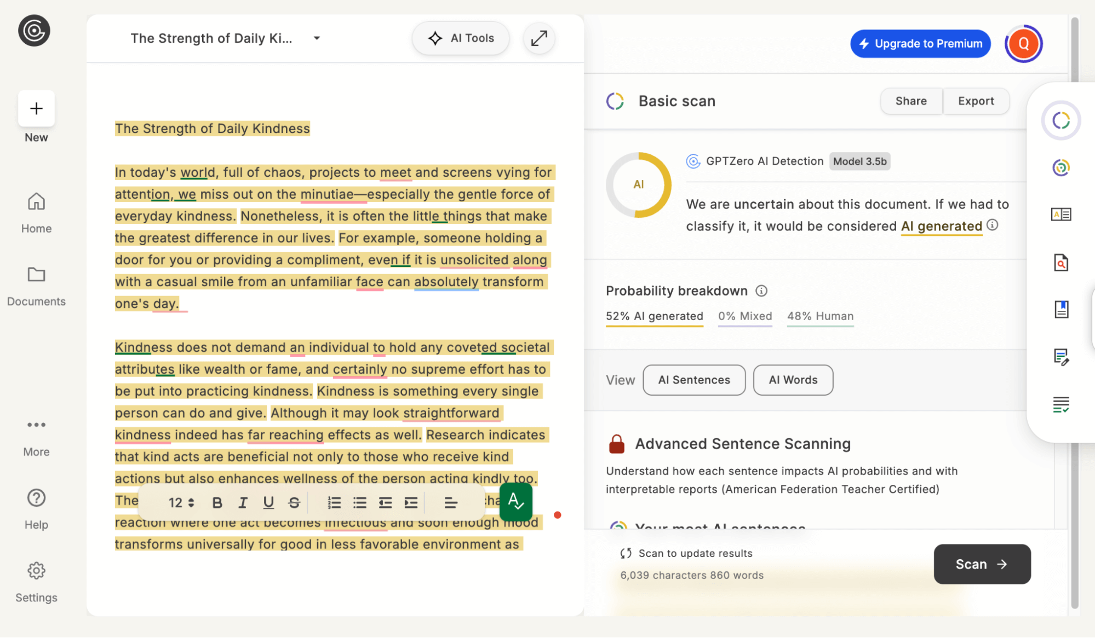Screen dimensions: 1095x638
Task: Create a New document with plus button
Action: tap(36, 108)
